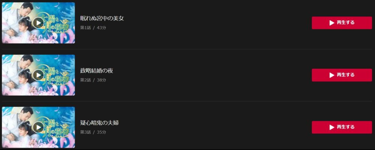Open the episode title 政略結婚の夜

(97, 70)
